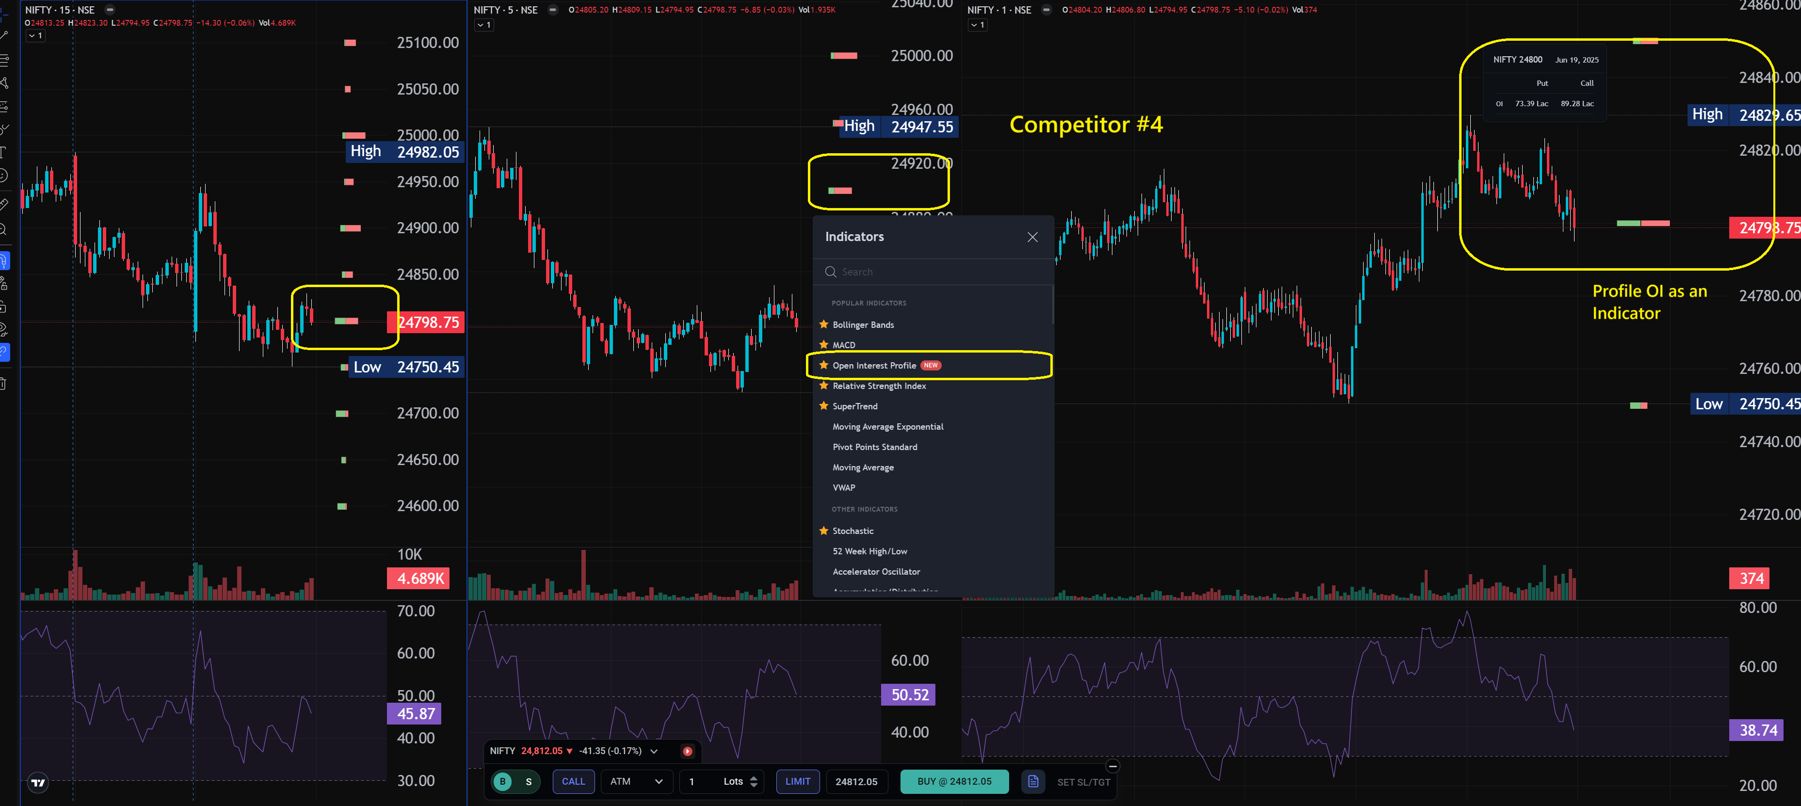Select the ruler measure tool
The image size is (1801, 806).
click(3, 204)
